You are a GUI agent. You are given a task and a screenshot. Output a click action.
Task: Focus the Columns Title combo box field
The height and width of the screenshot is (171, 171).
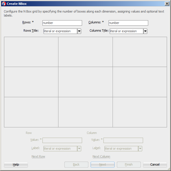pyautogui.click(x=126, y=31)
